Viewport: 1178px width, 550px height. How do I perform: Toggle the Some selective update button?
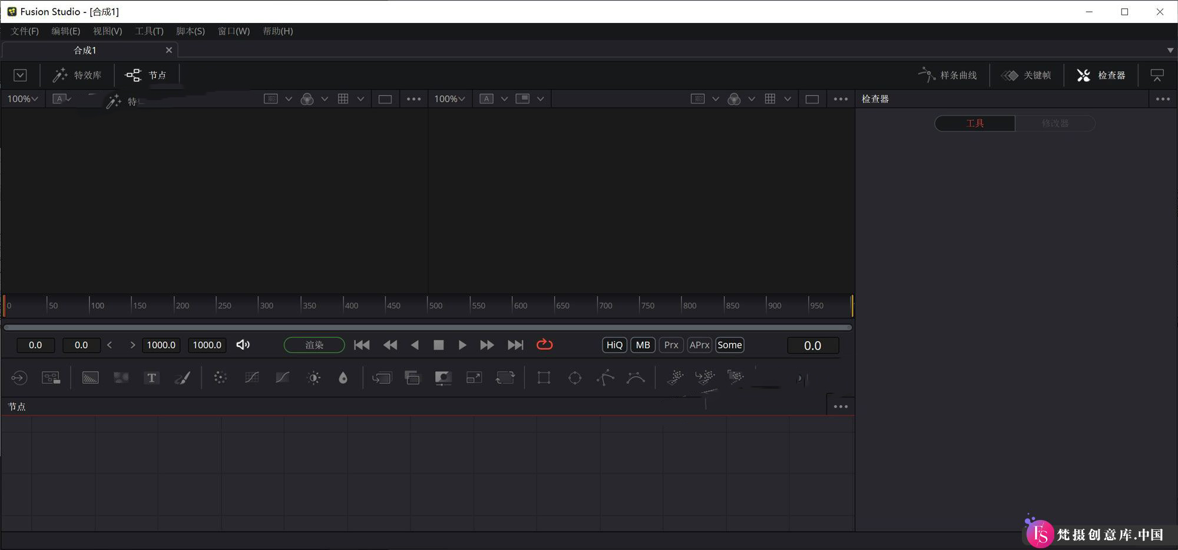click(729, 345)
